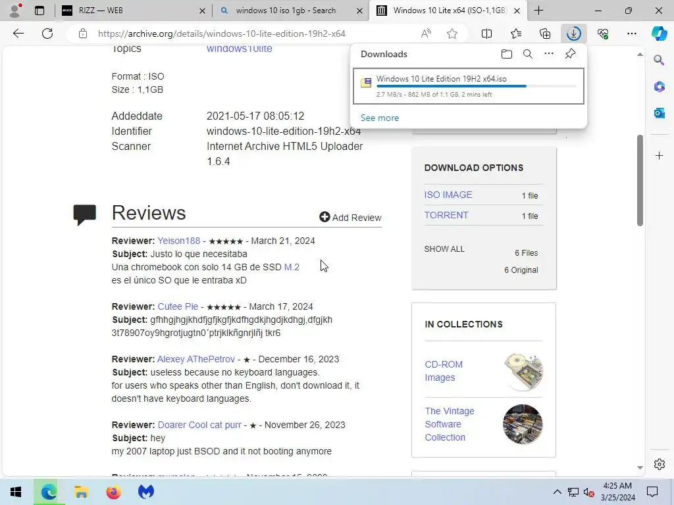
Task: Open the downloads folder icon
Action: coord(506,54)
